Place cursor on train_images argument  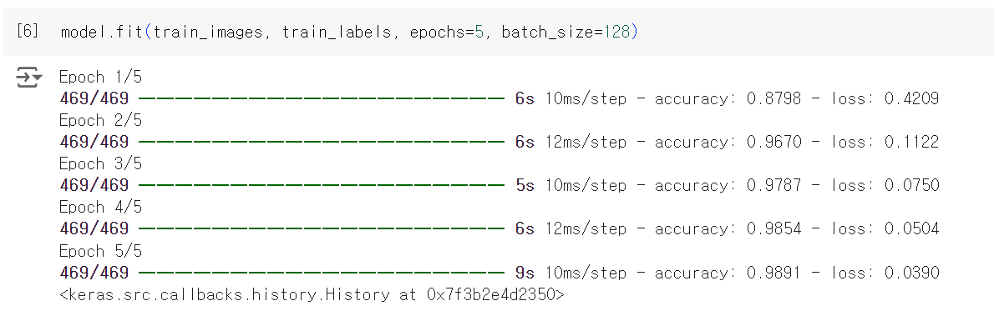pyautogui.click(x=208, y=32)
